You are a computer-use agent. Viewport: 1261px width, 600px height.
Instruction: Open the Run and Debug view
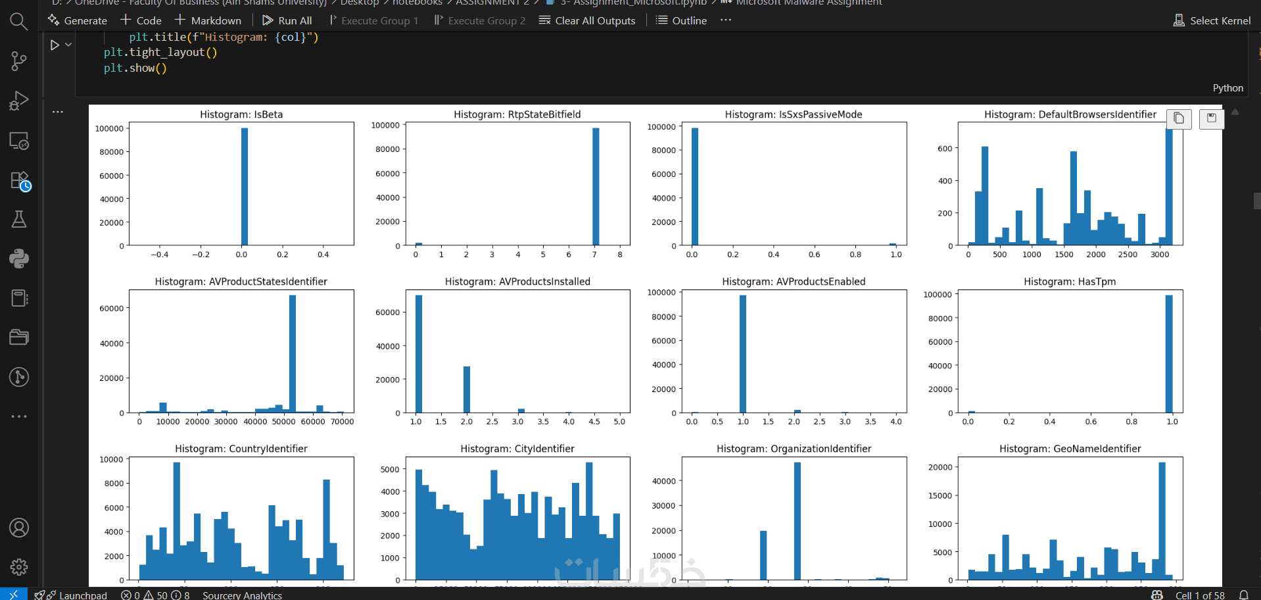(19, 101)
